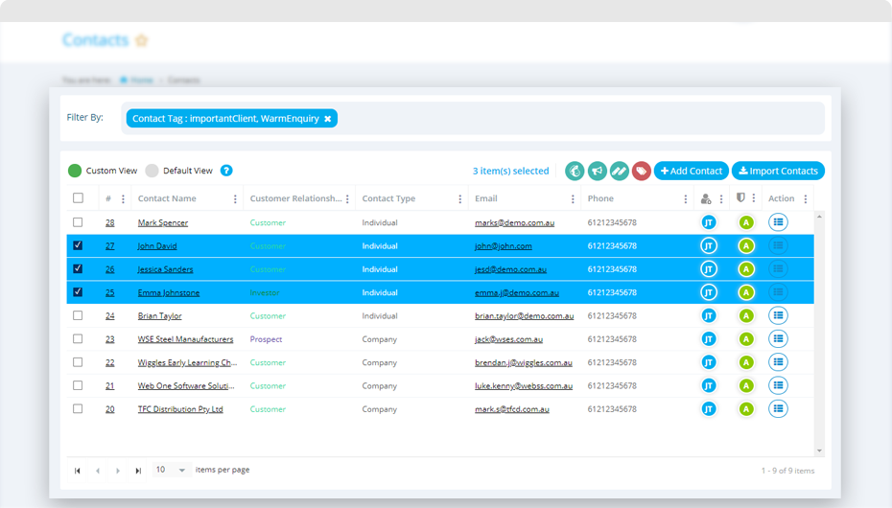Viewport: 892px width, 508px height.
Task: Open the Mark Spencer contact link
Action: point(163,222)
